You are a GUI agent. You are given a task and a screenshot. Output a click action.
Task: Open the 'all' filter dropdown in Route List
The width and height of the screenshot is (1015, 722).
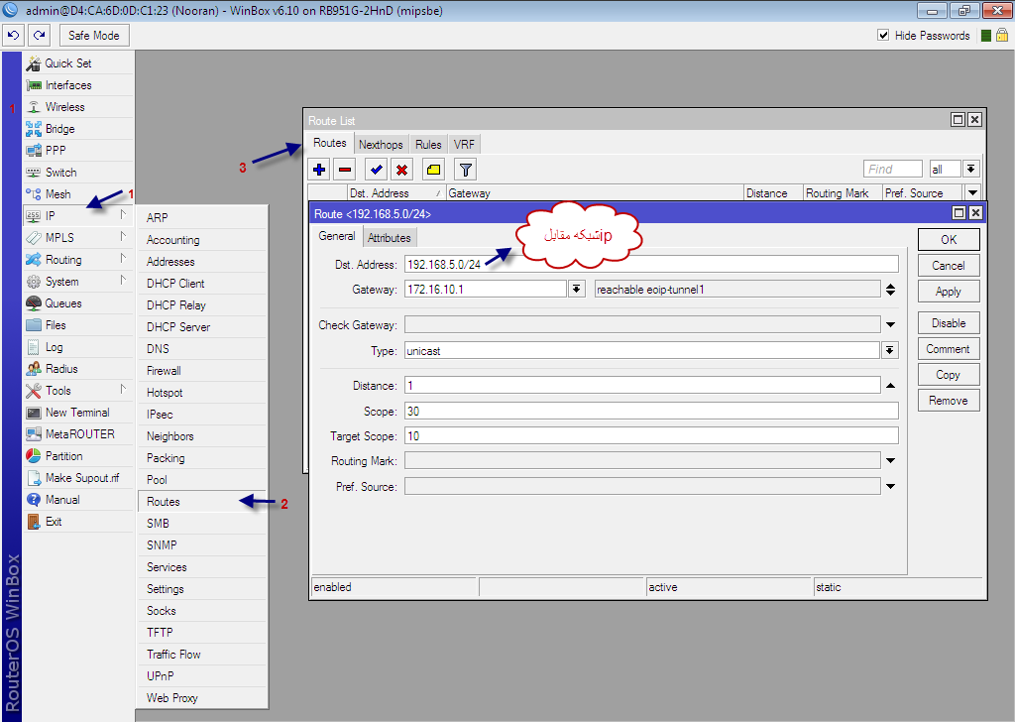970,169
